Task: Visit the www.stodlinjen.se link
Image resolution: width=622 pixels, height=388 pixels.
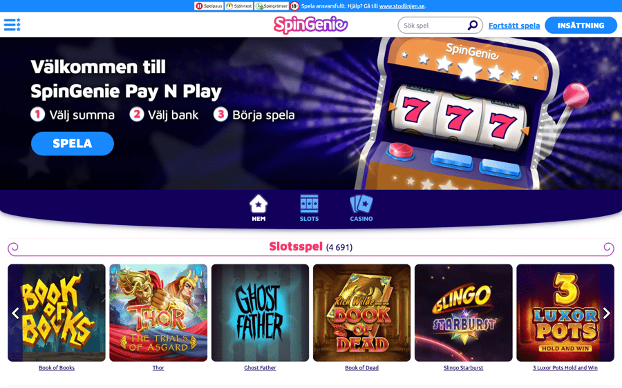Action: click(x=402, y=6)
